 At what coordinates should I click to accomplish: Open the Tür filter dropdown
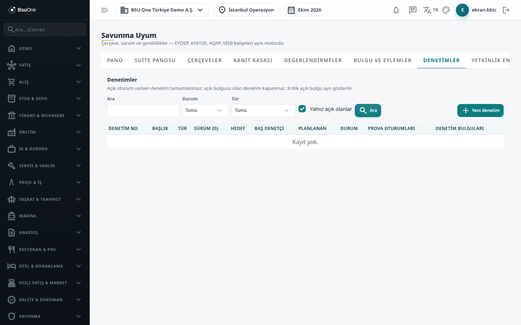coord(263,110)
